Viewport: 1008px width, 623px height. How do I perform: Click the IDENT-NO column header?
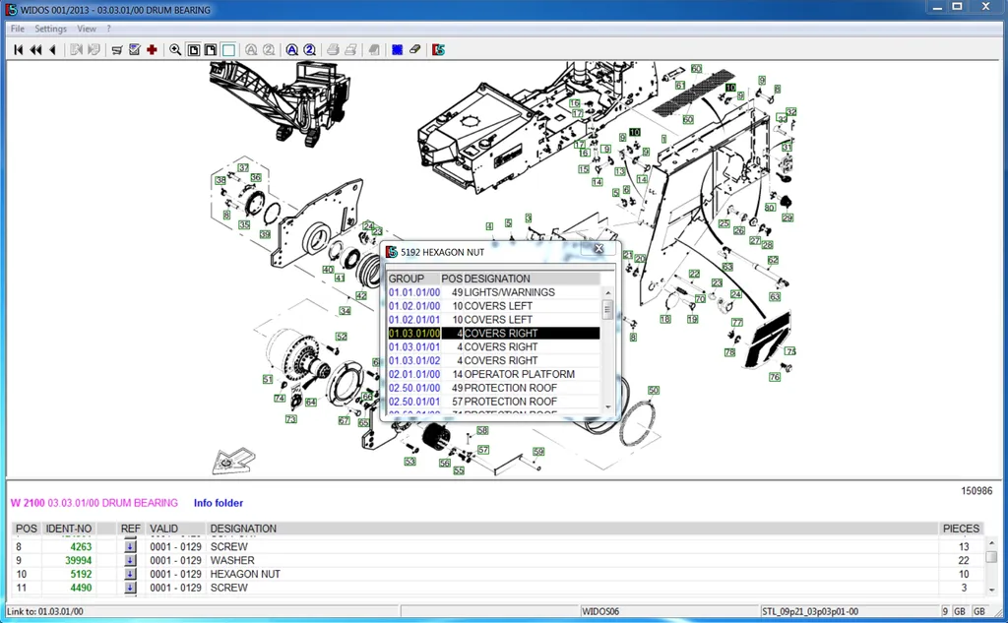point(69,529)
